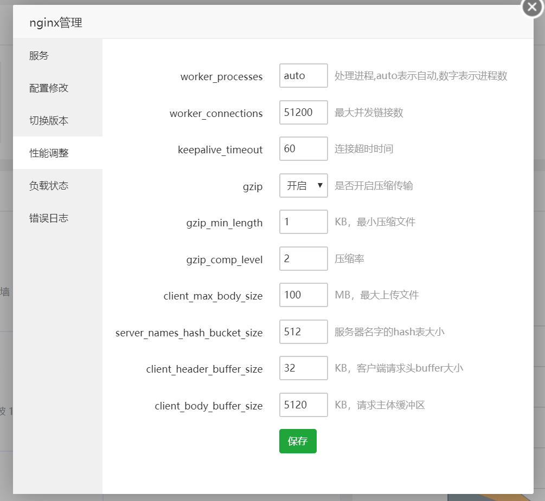
Task: Close the nginx管理 dialog
Action: coord(532,6)
